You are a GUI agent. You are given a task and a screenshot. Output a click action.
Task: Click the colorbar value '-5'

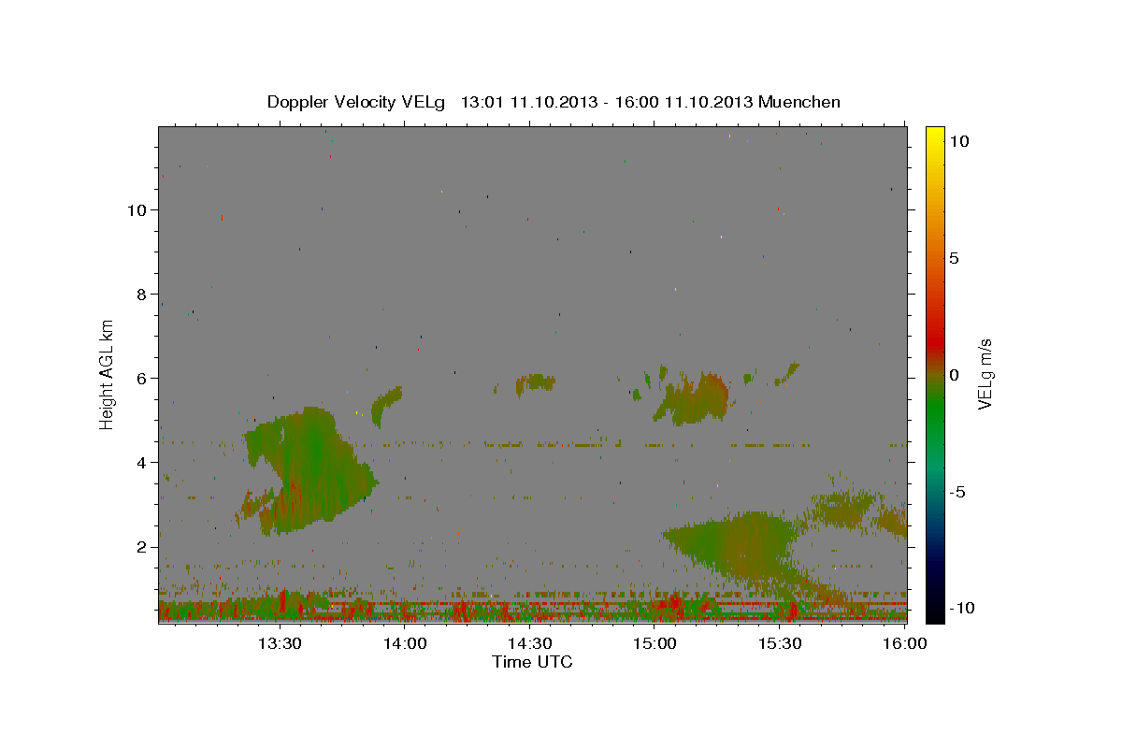pos(957,492)
